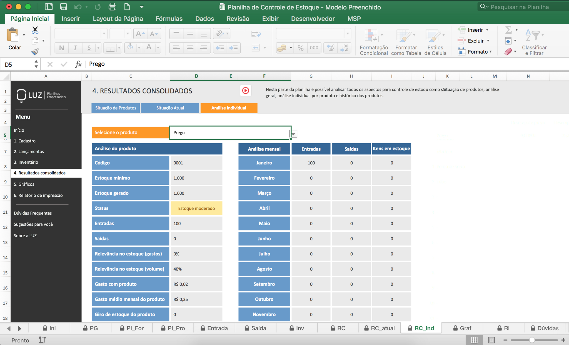569x345 pixels.
Task: Open the Fórmulas ribbon tab
Action: click(169, 19)
